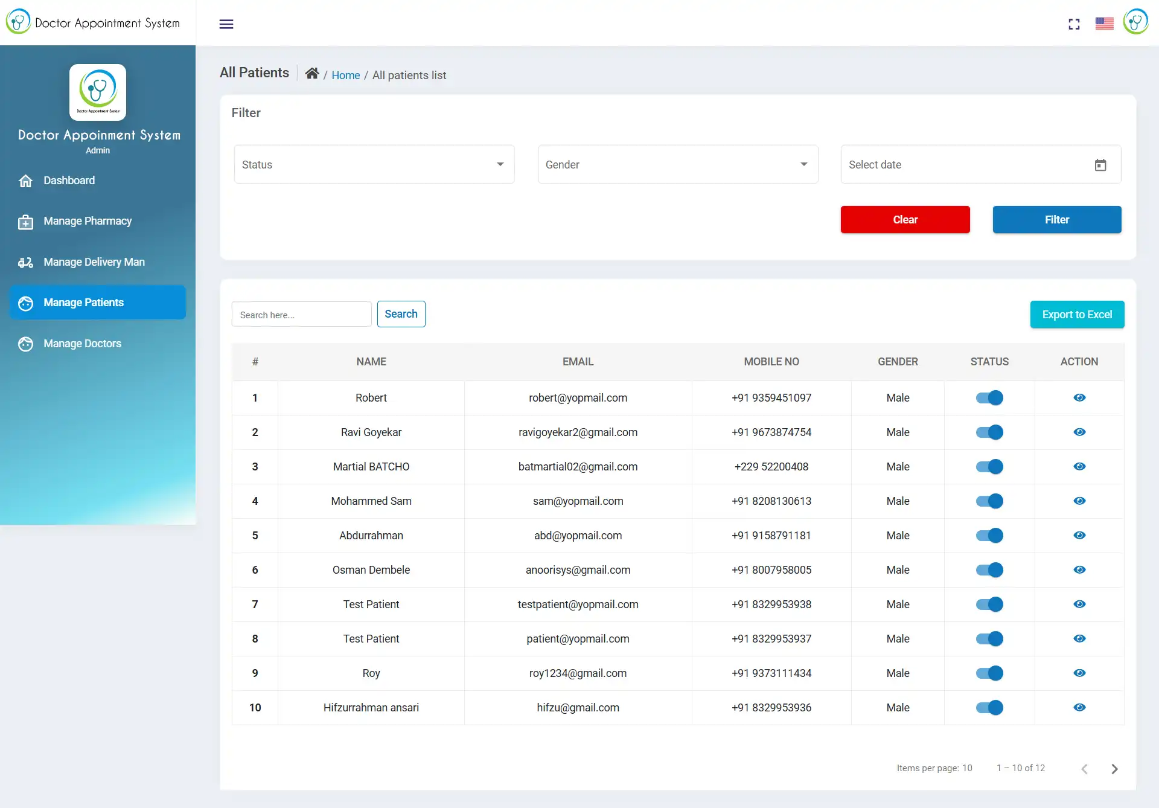
Task: Toggle Osman Dembele's status switch
Action: tap(989, 569)
